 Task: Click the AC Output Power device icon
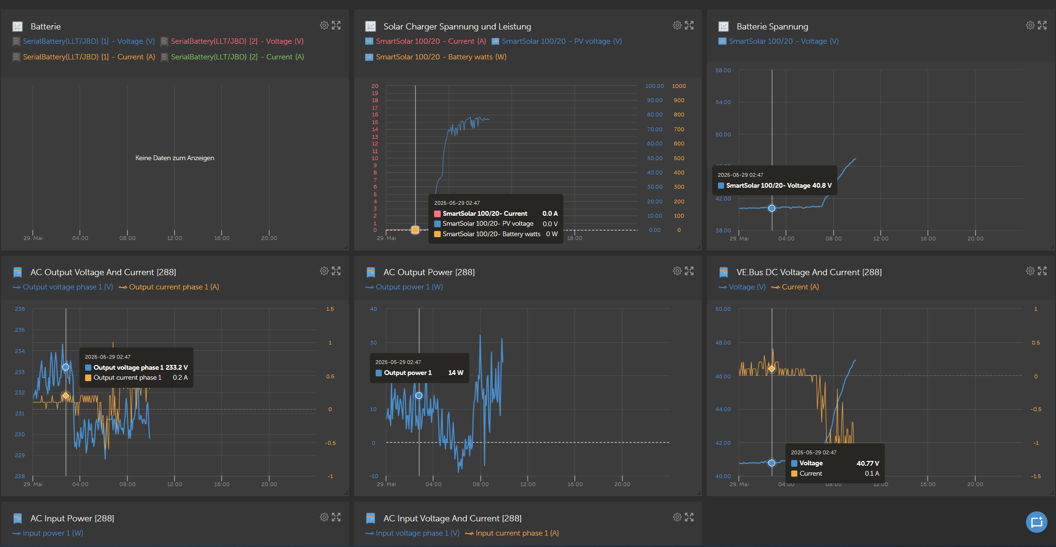coord(371,272)
